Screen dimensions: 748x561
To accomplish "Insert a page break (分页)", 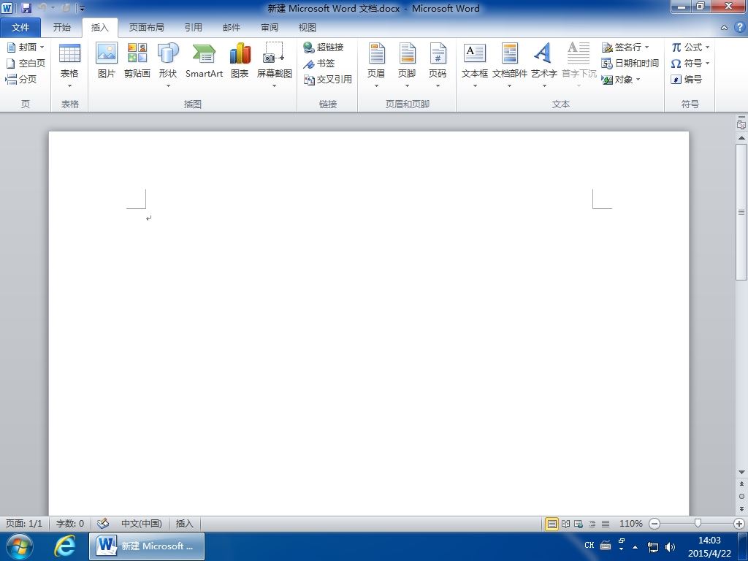I will click(x=21, y=79).
